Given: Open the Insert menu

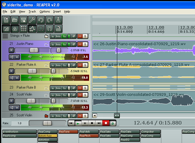Looking at the screenshot, I should click(x=57, y=12).
